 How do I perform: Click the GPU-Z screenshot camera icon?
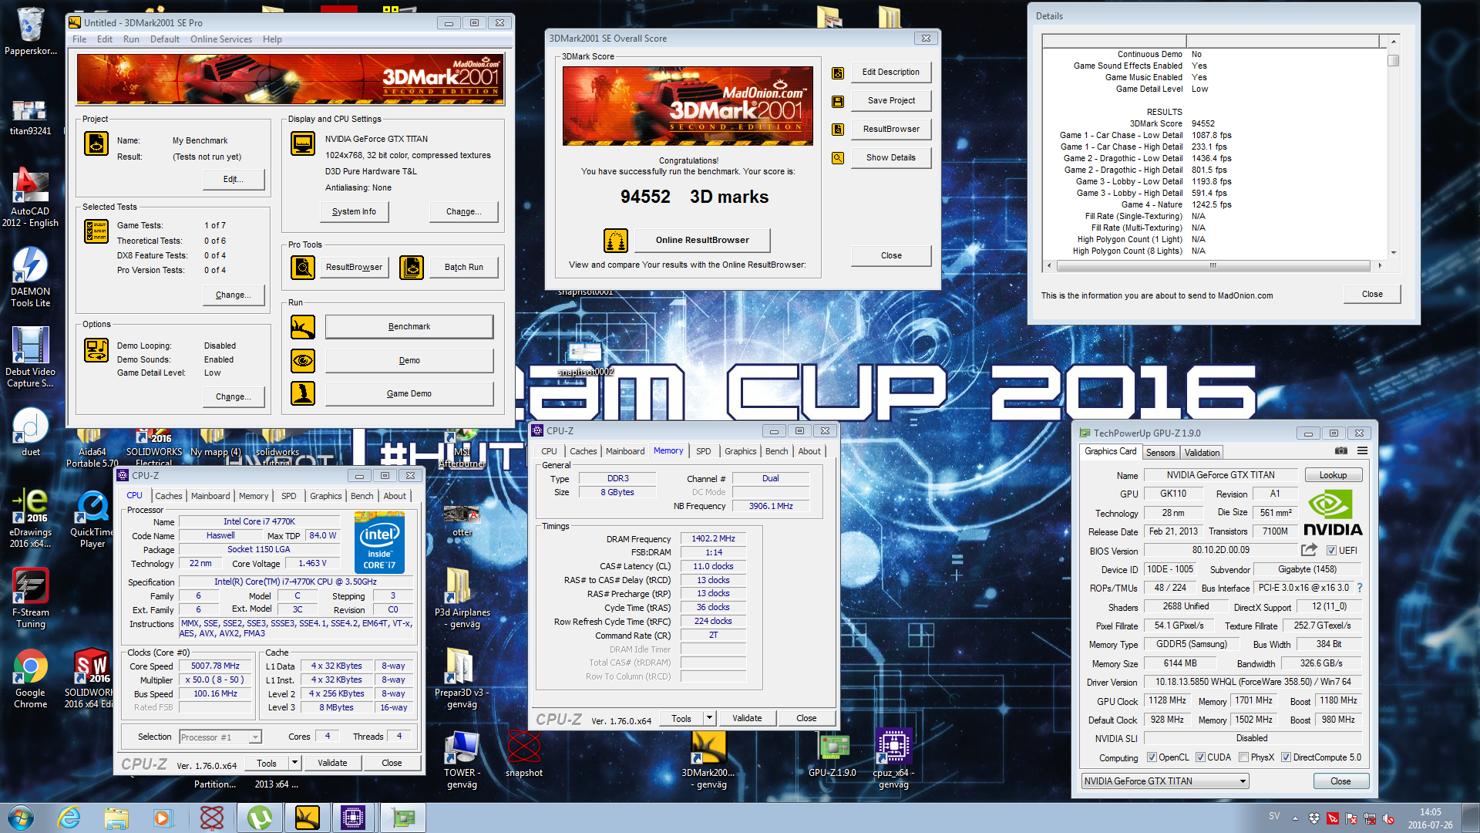(x=1341, y=451)
